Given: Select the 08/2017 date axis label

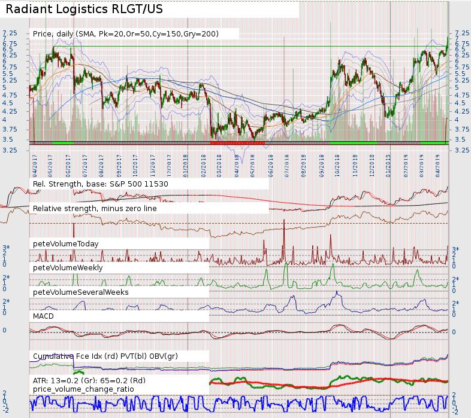Looking at the screenshot, I should [x=101, y=166].
